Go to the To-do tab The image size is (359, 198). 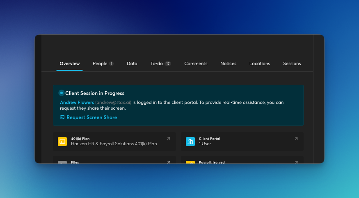(157, 63)
